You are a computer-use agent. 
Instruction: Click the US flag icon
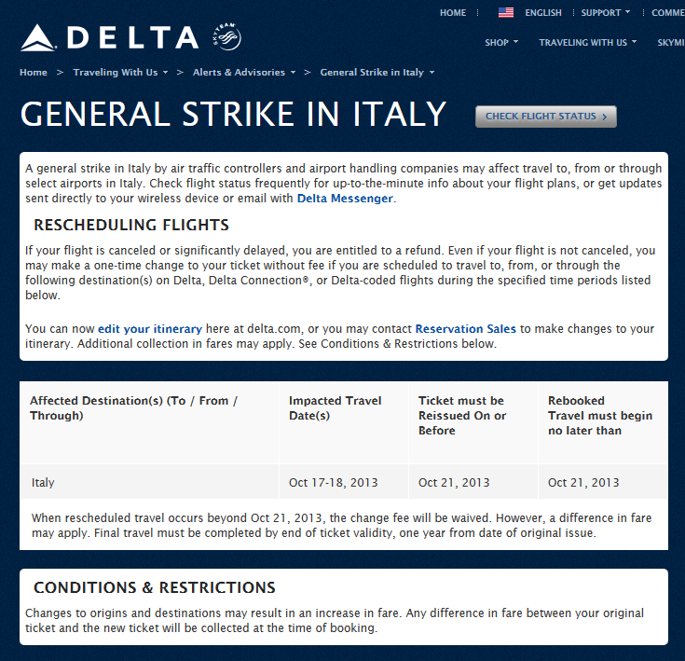click(506, 13)
